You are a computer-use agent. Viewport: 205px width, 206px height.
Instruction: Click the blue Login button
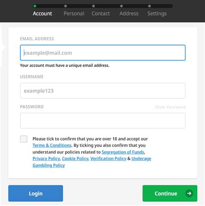tap(35, 193)
